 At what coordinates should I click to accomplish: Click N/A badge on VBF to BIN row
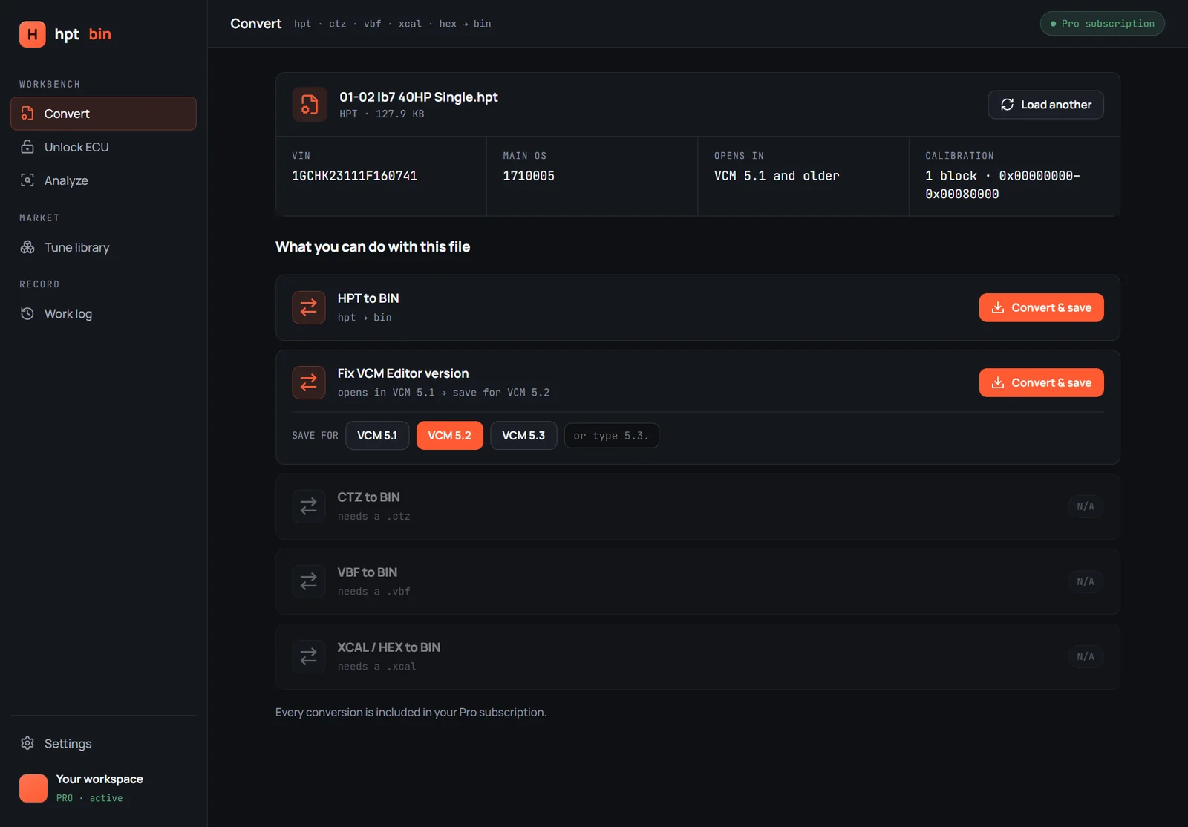pyautogui.click(x=1086, y=581)
